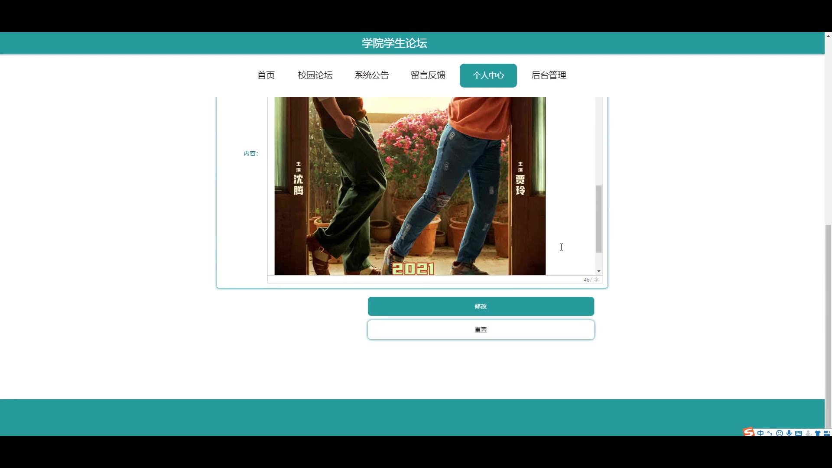
Task: Select the 个人中心 tab
Action: click(x=488, y=75)
